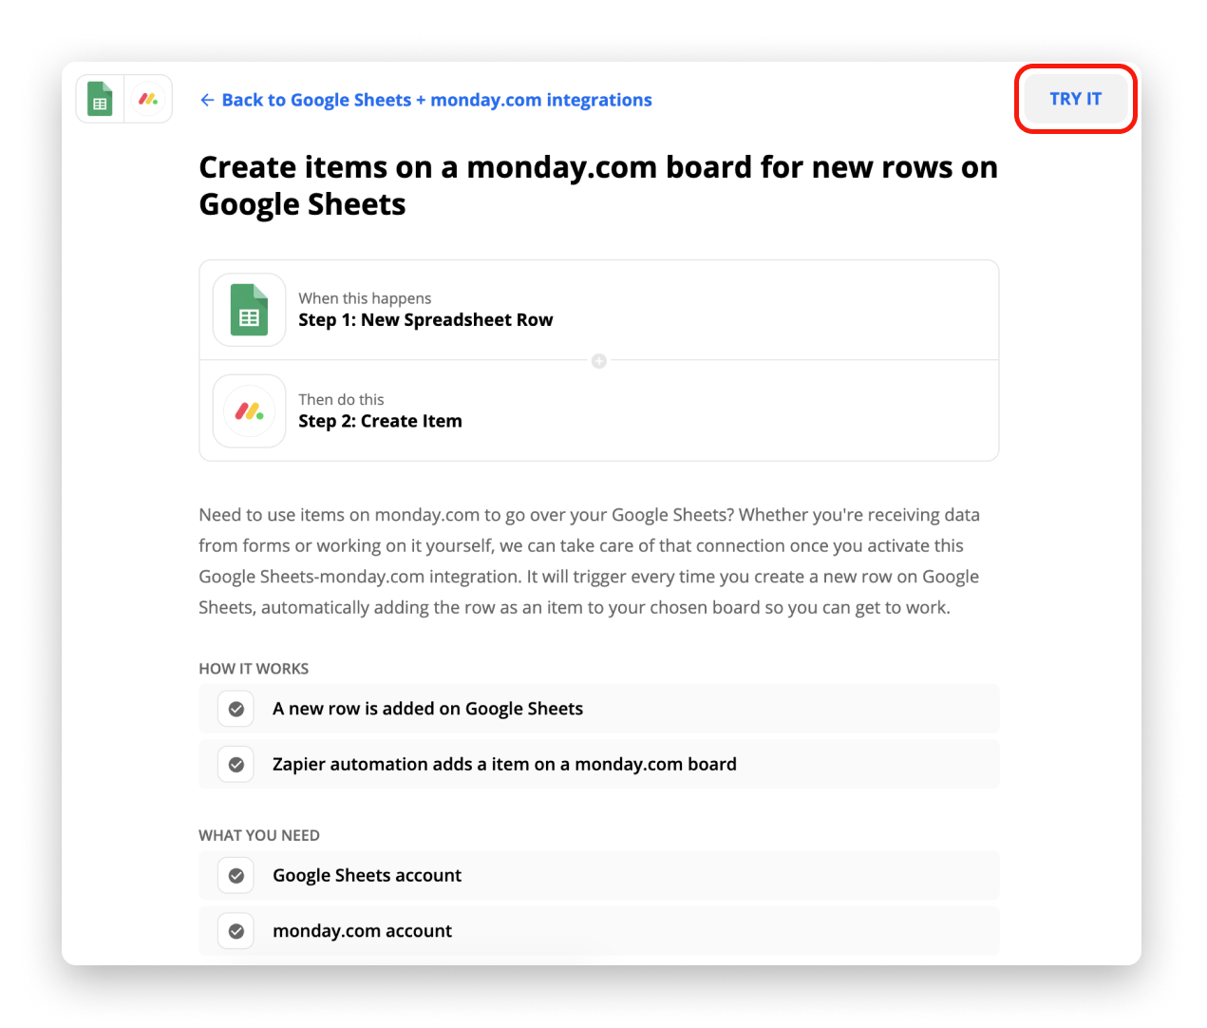Click checkmark beside Google Sheets account
This screenshot has width=1207, height=1028.
(236, 876)
